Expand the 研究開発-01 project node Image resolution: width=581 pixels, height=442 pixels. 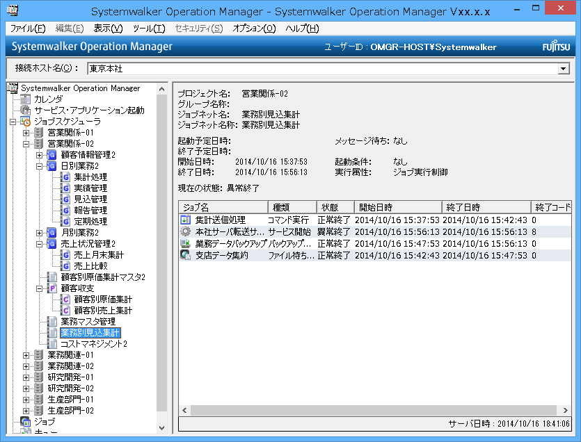click(26, 377)
